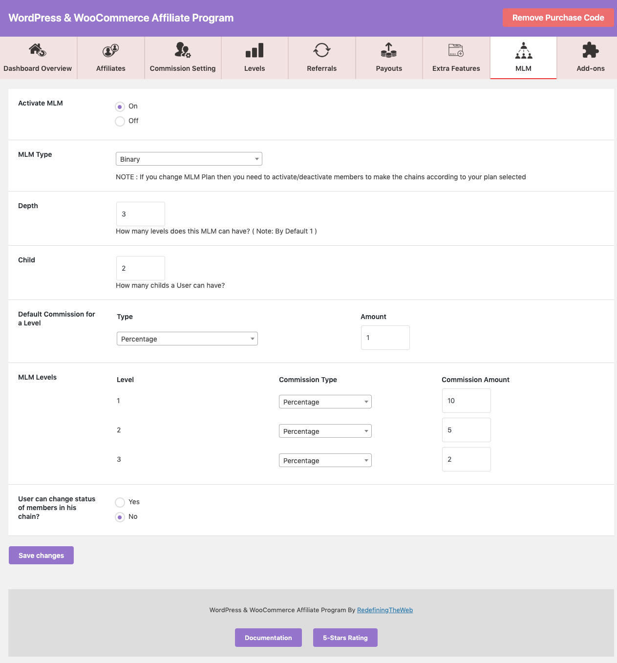This screenshot has height=663, width=617.
Task: Click the Affiliates people icon
Action: [x=111, y=50]
